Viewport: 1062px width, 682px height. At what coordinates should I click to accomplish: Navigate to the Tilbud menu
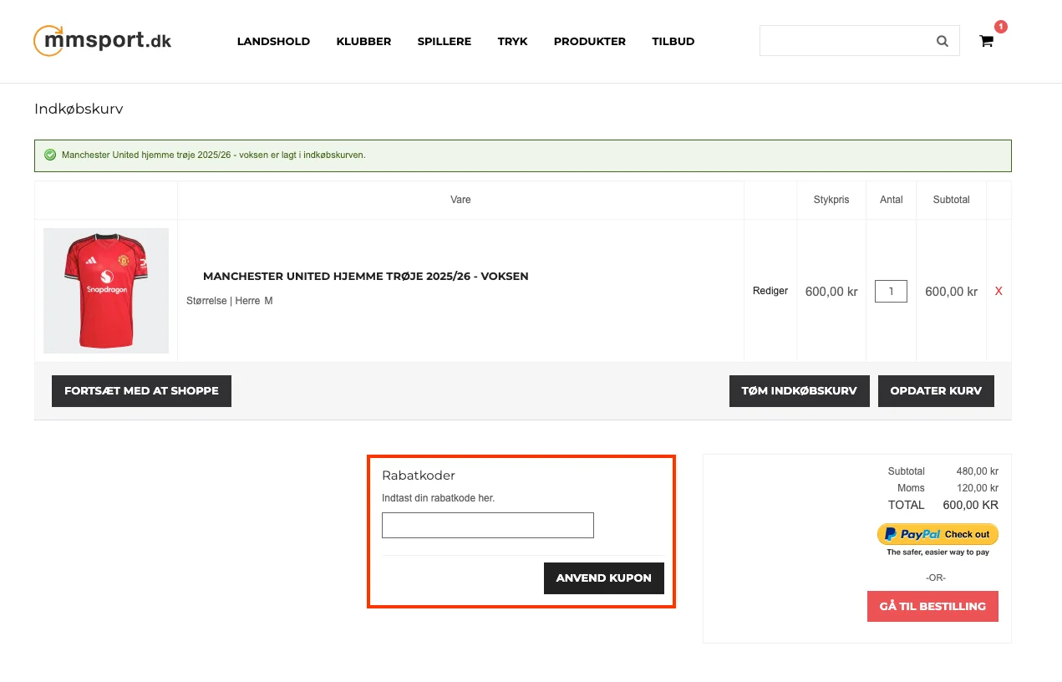pyautogui.click(x=673, y=41)
